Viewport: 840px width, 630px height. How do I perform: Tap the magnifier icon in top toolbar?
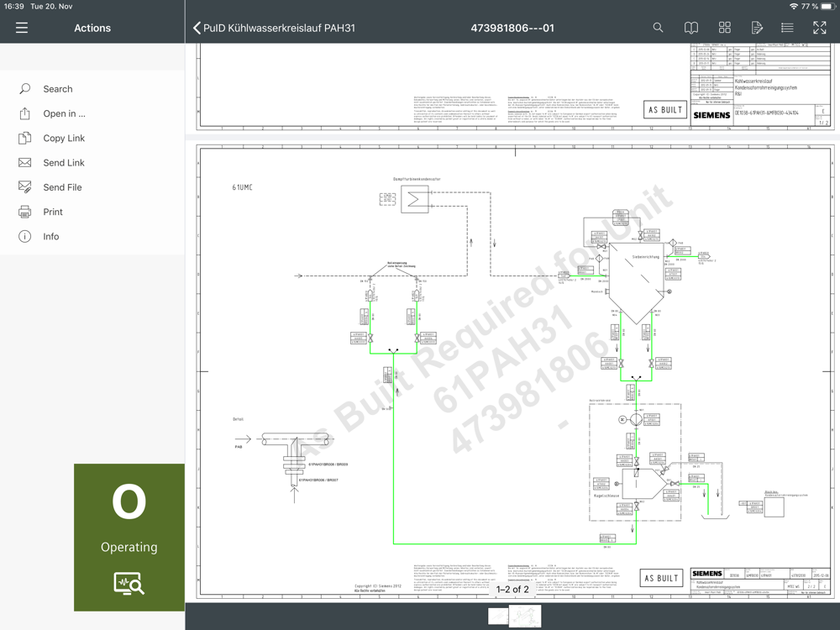point(658,28)
